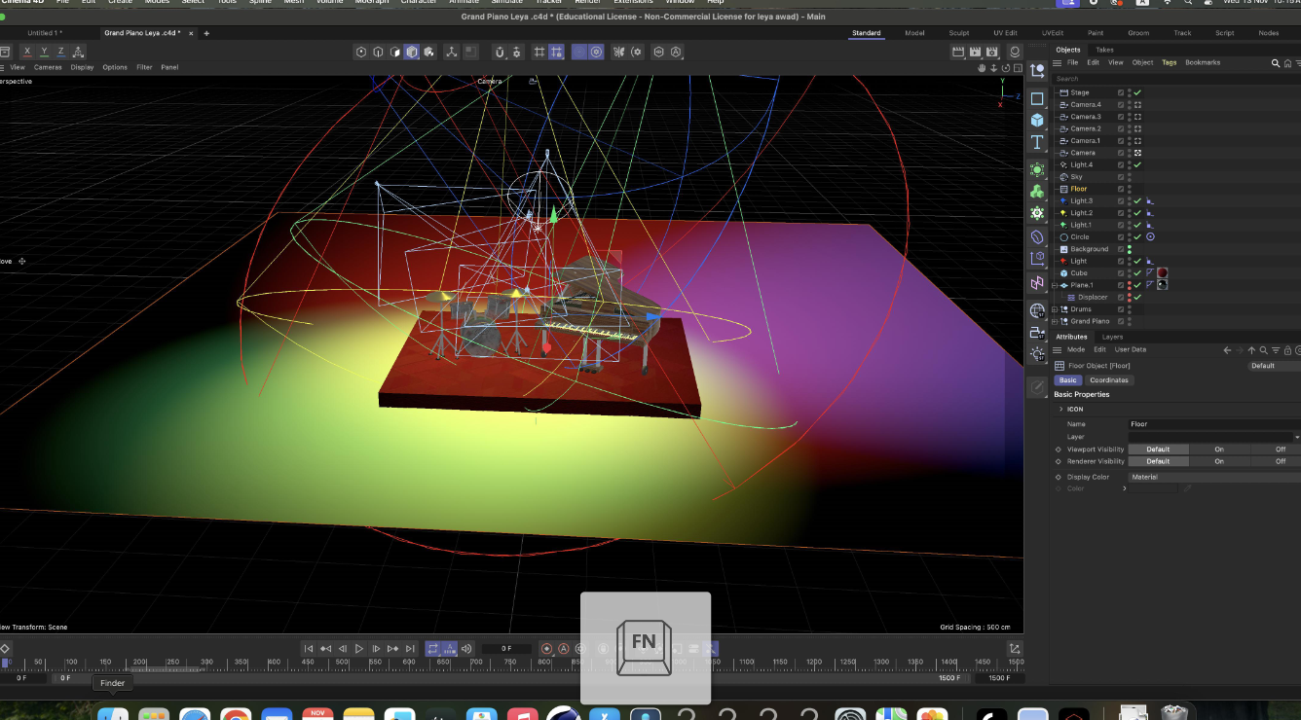Viewport: 1301px width, 720px height.
Task: Click Render View clapperboard icon
Action: pos(958,52)
